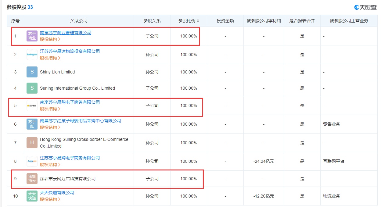Screen dimensions: 381x207
Task: Click 子公司 in the 深圳市云网万店 row
Action: pyautogui.click(x=152, y=179)
